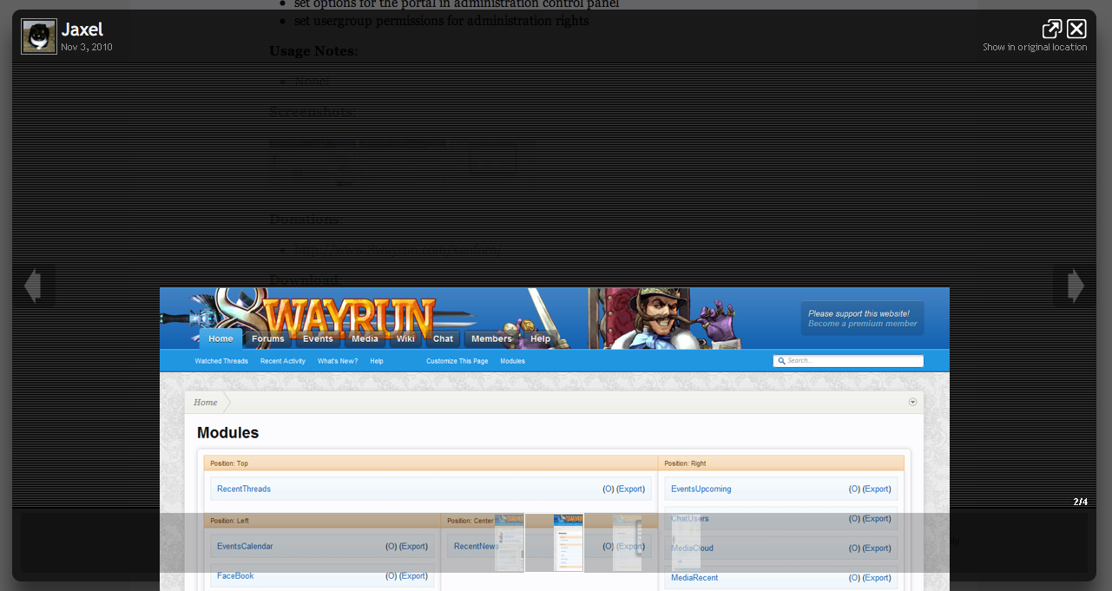This screenshot has width=1112, height=591.
Task: Click Show in original location
Action: coord(1034,47)
